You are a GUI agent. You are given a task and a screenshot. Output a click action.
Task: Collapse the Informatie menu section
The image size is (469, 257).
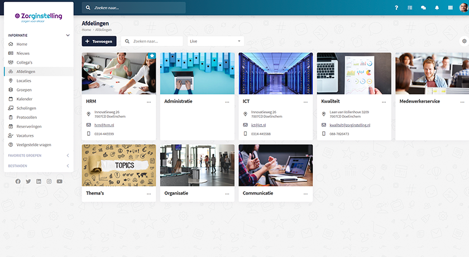pyautogui.click(x=68, y=35)
